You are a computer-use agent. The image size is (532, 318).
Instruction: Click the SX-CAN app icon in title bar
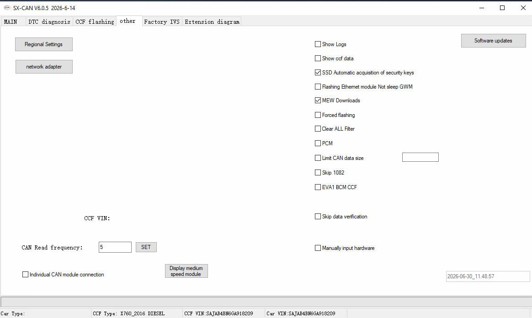click(x=7, y=7)
